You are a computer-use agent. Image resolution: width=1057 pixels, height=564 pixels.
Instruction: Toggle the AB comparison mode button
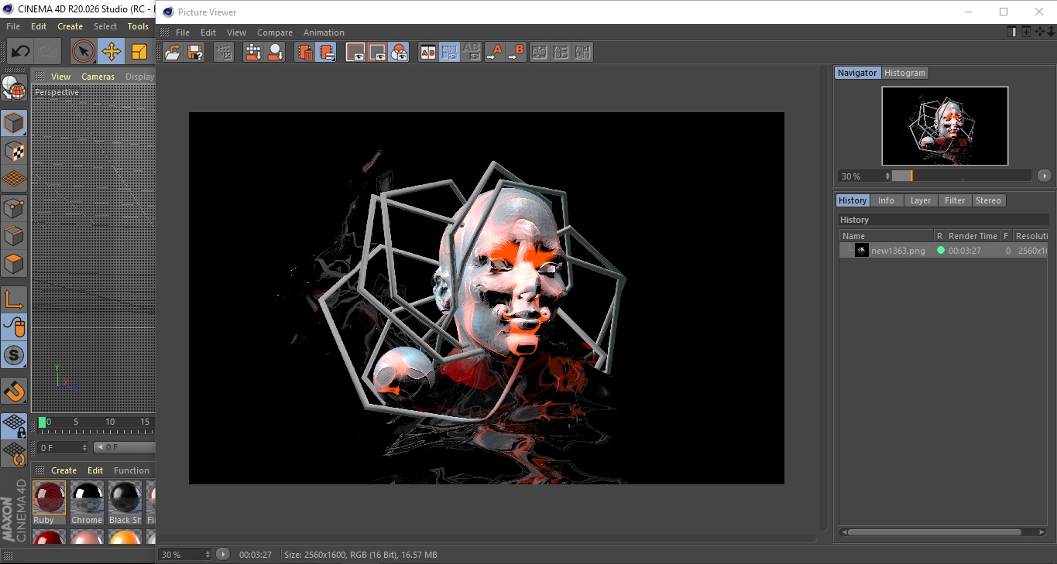click(427, 52)
